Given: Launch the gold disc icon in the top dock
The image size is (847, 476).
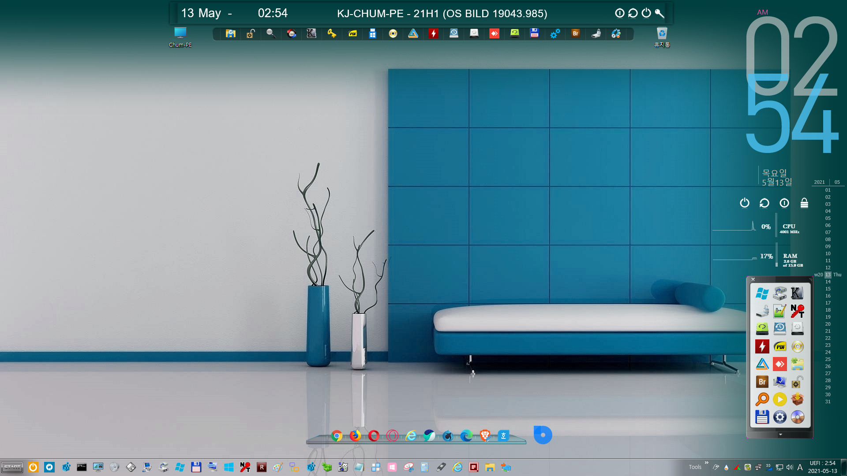Looking at the screenshot, I should [393, 33].
